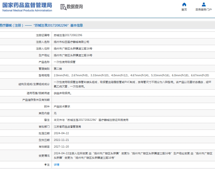Click the 生产地址 label

44,55
